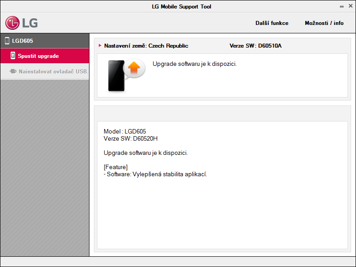Click the phone with orange arrow image
Screen dimensions: 356x267
pos(126,75)
